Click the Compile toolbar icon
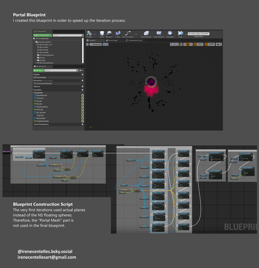The width and height of the screenshot is (259, 268). point(89,33)
